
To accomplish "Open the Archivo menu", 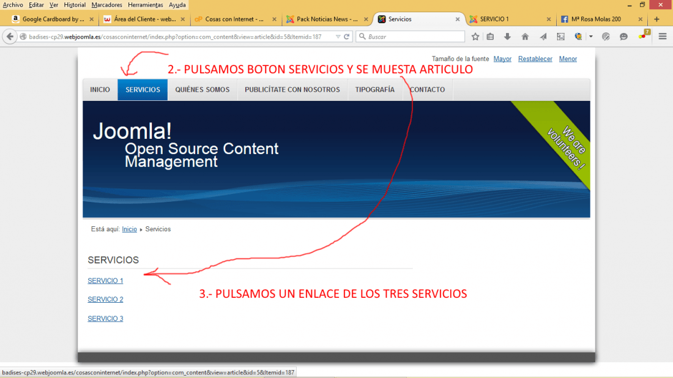I will pyautogui.click(x=13, y=5).
